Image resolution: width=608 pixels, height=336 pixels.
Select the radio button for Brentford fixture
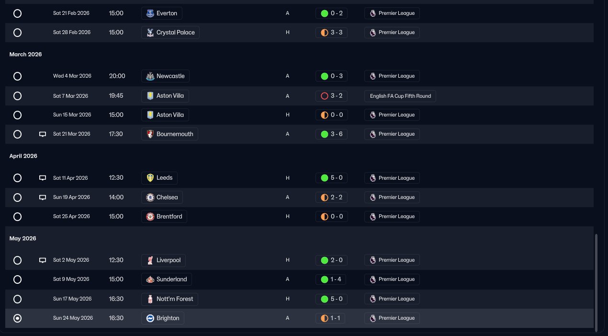[18, 217]
